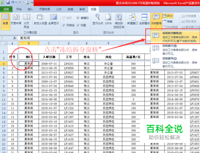
Task: Switch to the Home (开始) tab
Action: (x=19, y=9)
